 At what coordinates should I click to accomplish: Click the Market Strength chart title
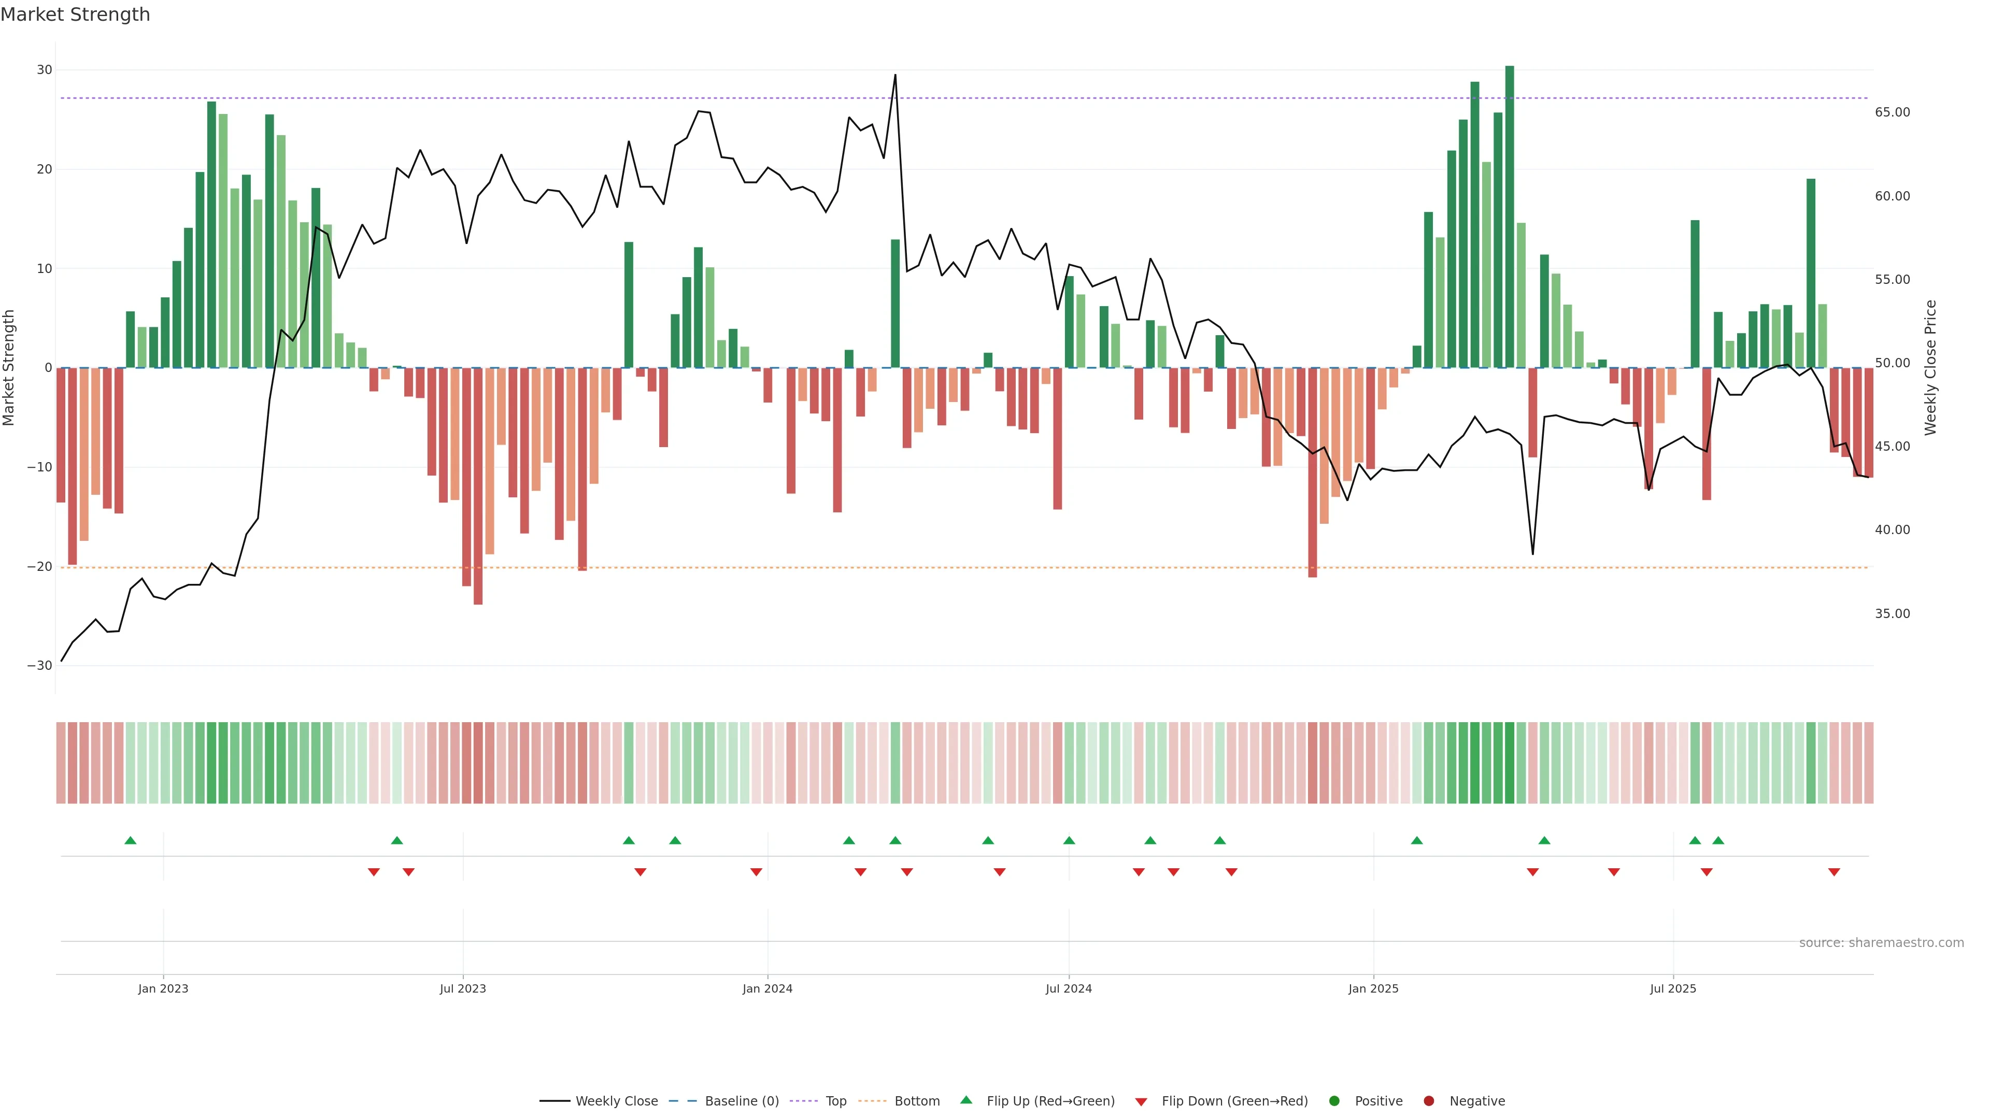75,15
